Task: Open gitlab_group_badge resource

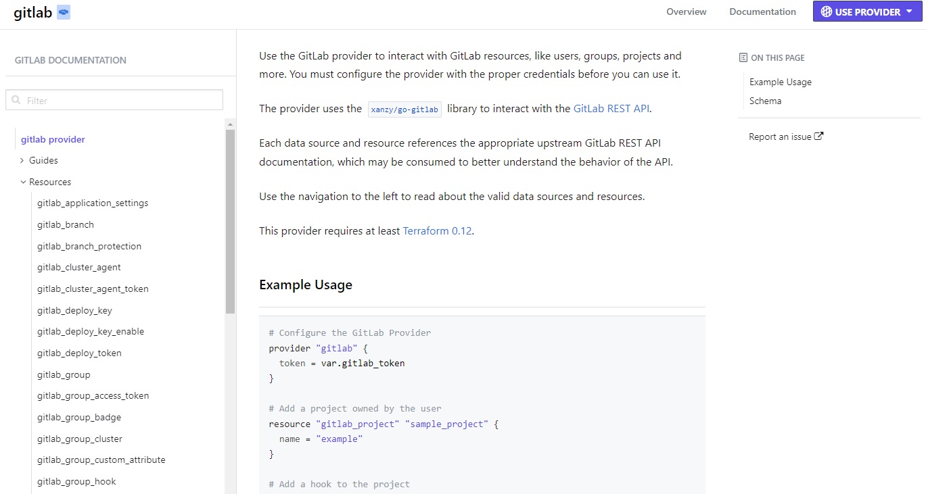Action: tap(79, 417)
